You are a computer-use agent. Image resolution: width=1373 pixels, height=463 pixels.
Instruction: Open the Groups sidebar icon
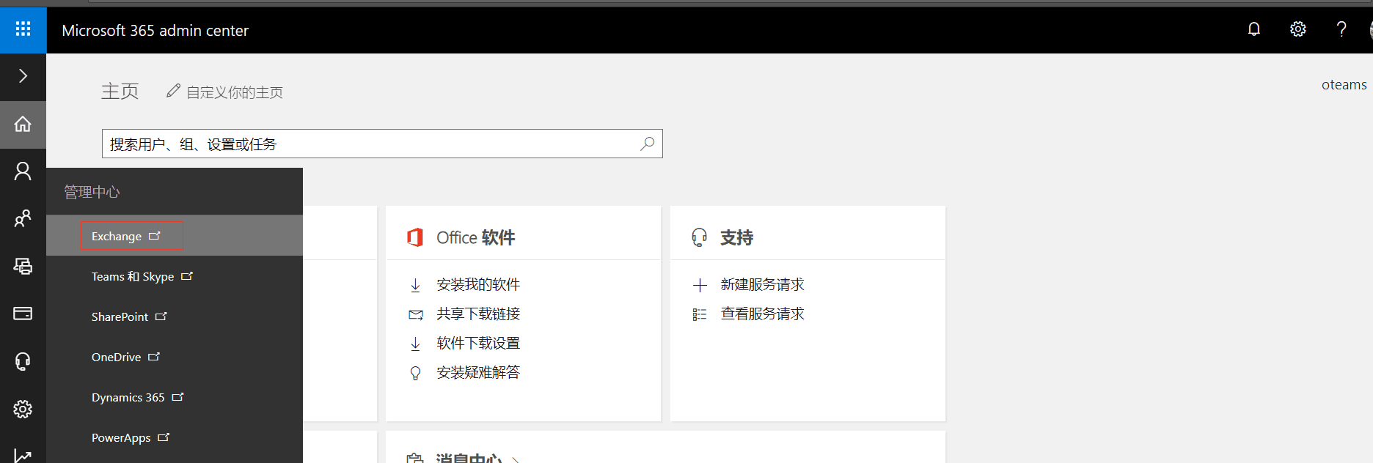(x=23, y=218)
